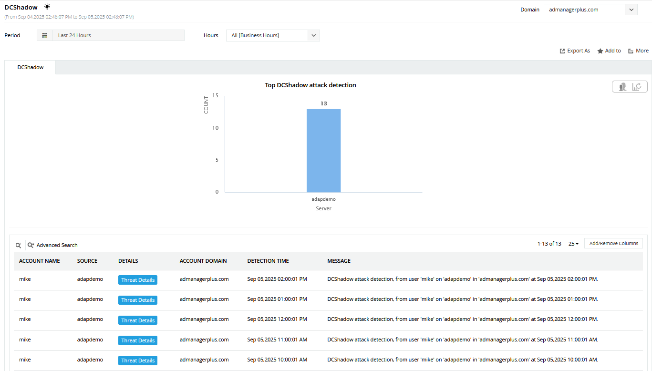Open the calendar icon in Period field
652x371 pixels.
click(x=44, y=35)
